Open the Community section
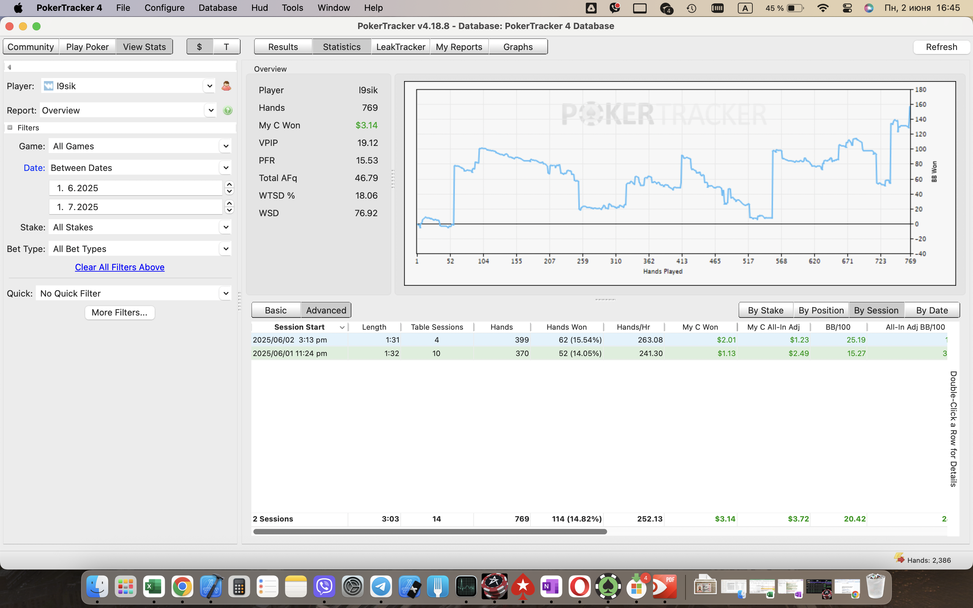Screen dimensions: 973x608 pos(30,47)
